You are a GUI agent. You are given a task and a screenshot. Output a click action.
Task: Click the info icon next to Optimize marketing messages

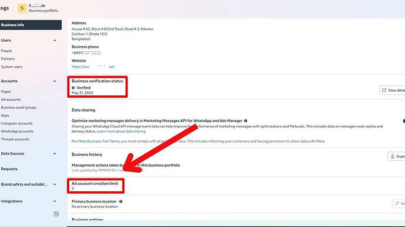click(245, 121)
